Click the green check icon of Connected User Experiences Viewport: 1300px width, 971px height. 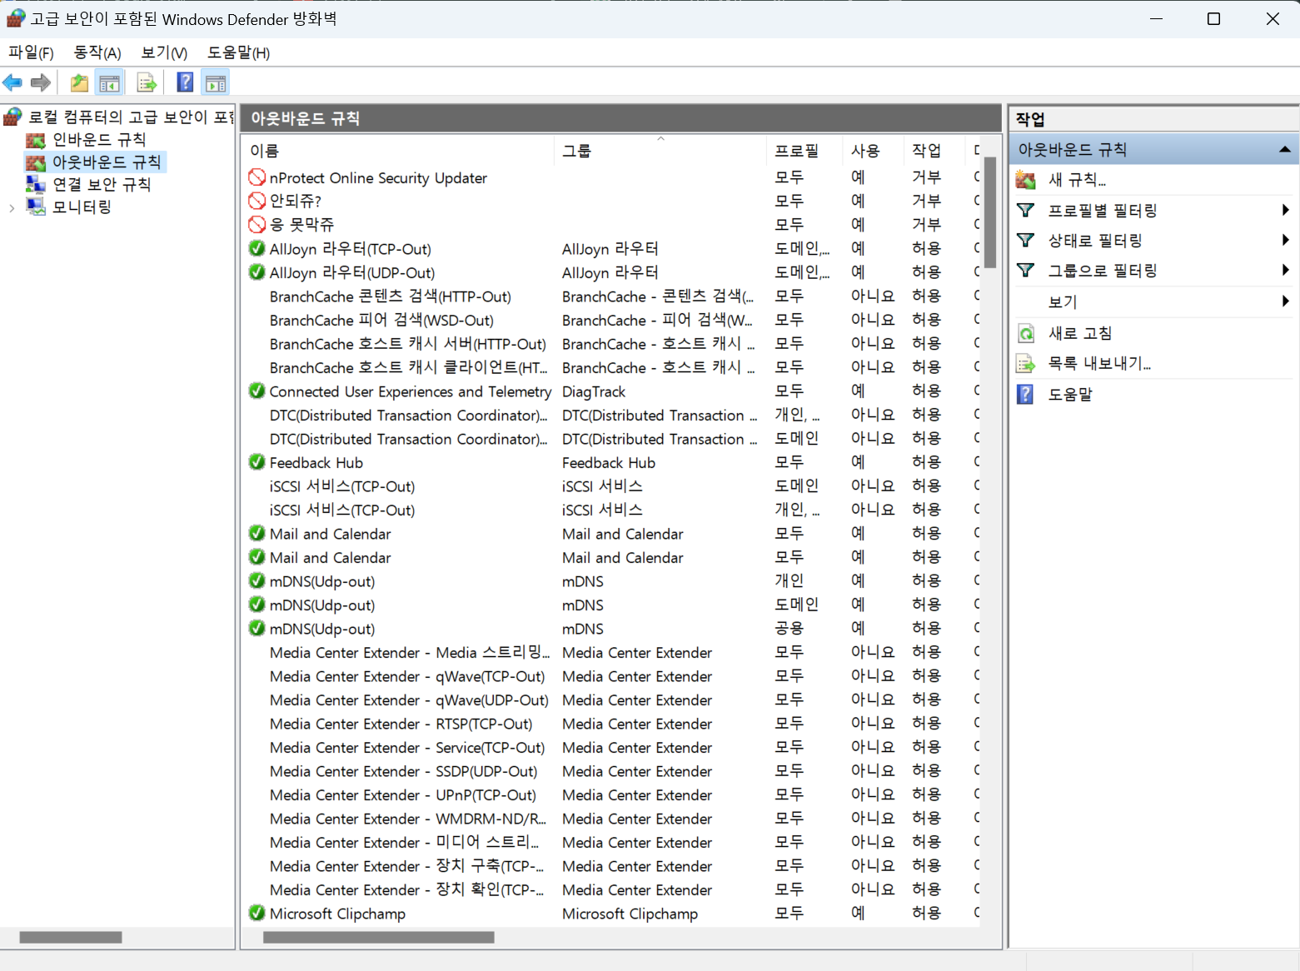pos(257,391)
